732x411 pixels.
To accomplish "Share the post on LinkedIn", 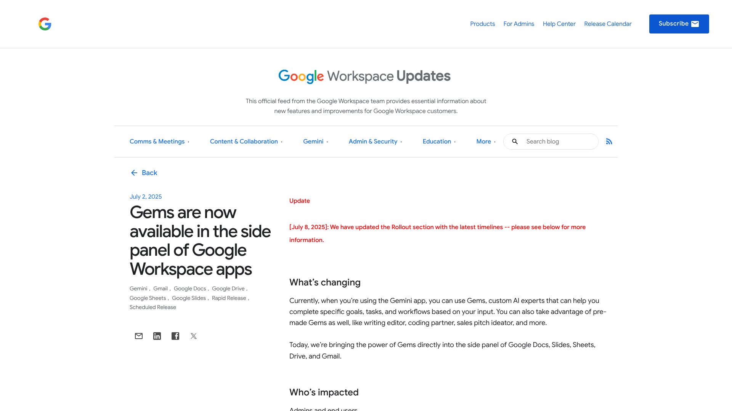I will [157, 336].
